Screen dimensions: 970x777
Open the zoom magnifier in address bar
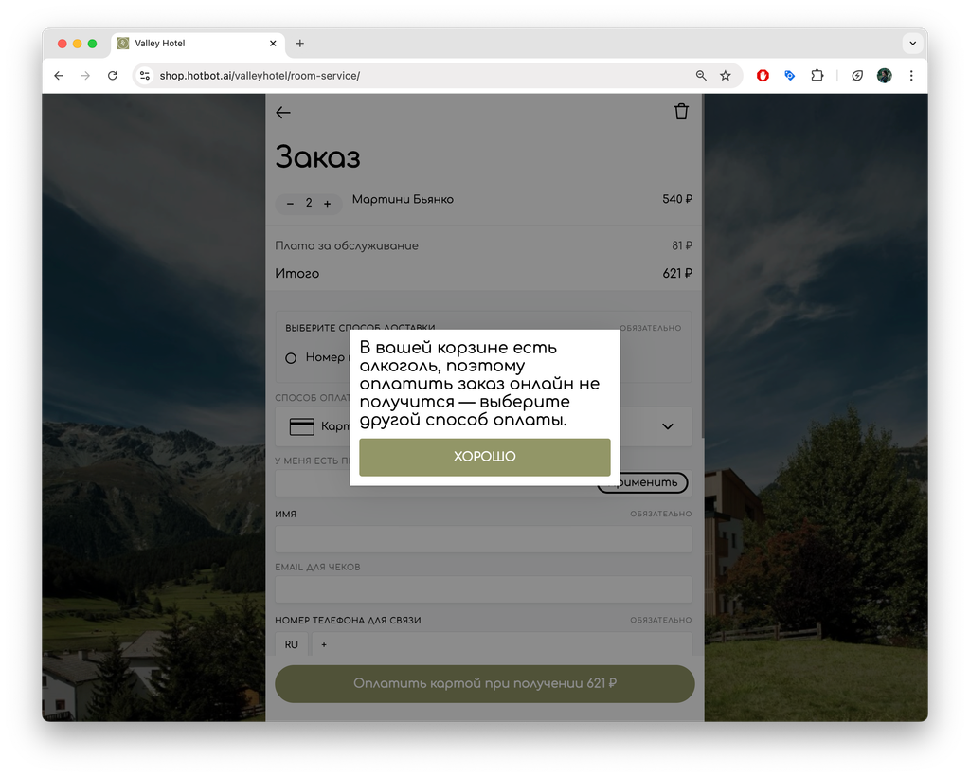tap(701, 76)
